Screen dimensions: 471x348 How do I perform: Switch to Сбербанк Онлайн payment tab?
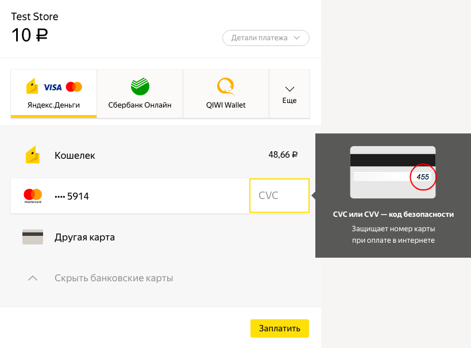pyautogui.click(x=140, y=94)
